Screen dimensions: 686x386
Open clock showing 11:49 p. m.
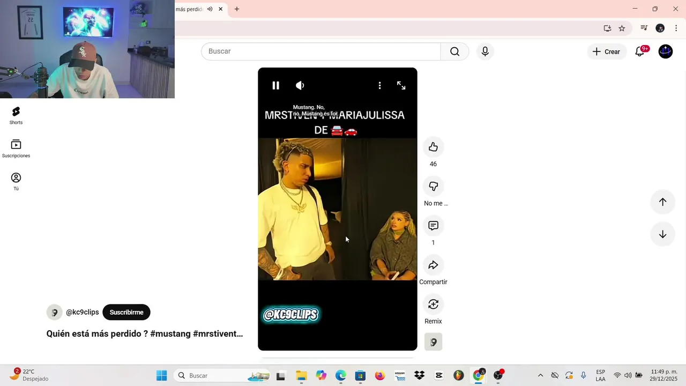[664, 376]
